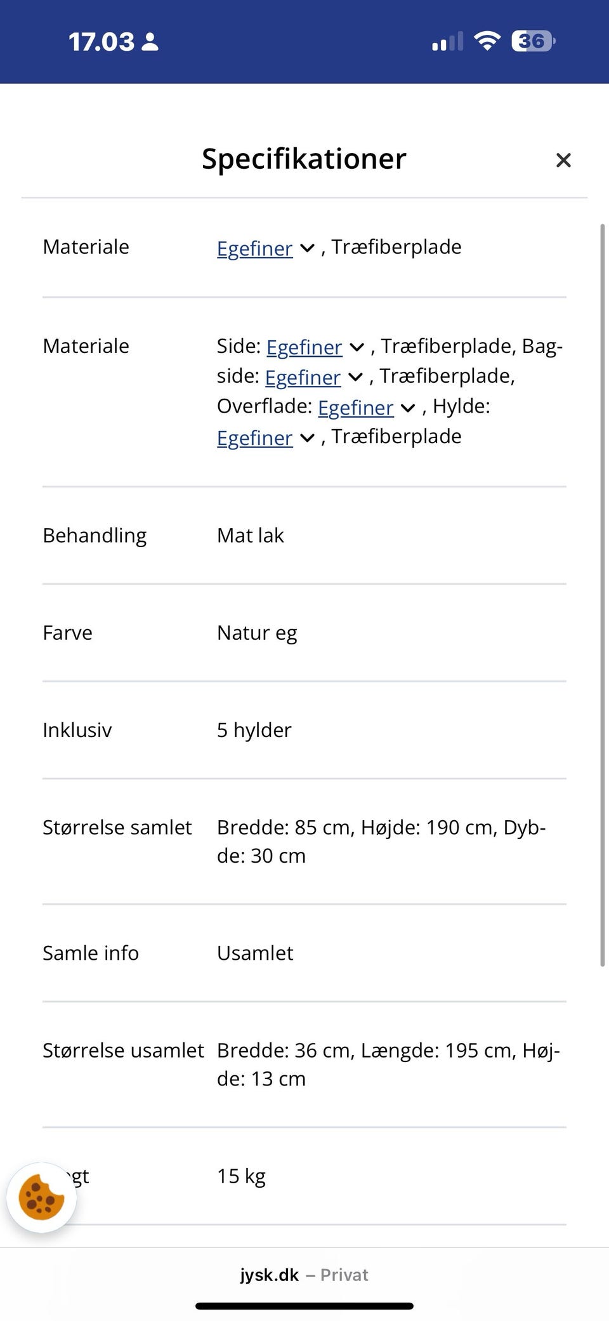The height and width of the screenshot is (1321, 609).
Task: Tap the battery indicator icon
Action: pos(530,40)
